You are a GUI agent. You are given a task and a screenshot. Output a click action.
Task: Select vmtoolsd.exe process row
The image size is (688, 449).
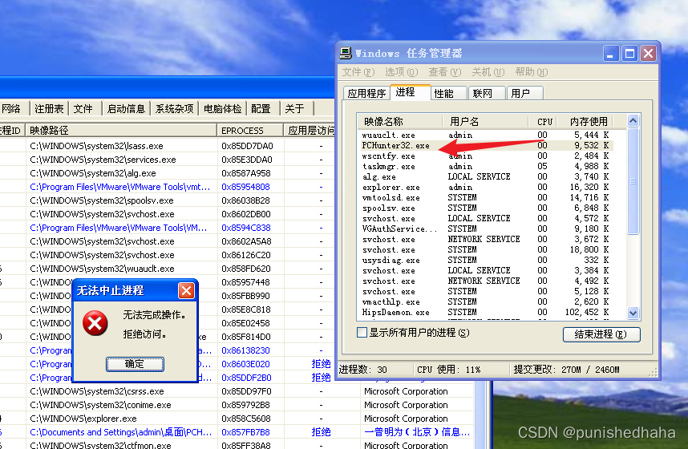(486, 197)
